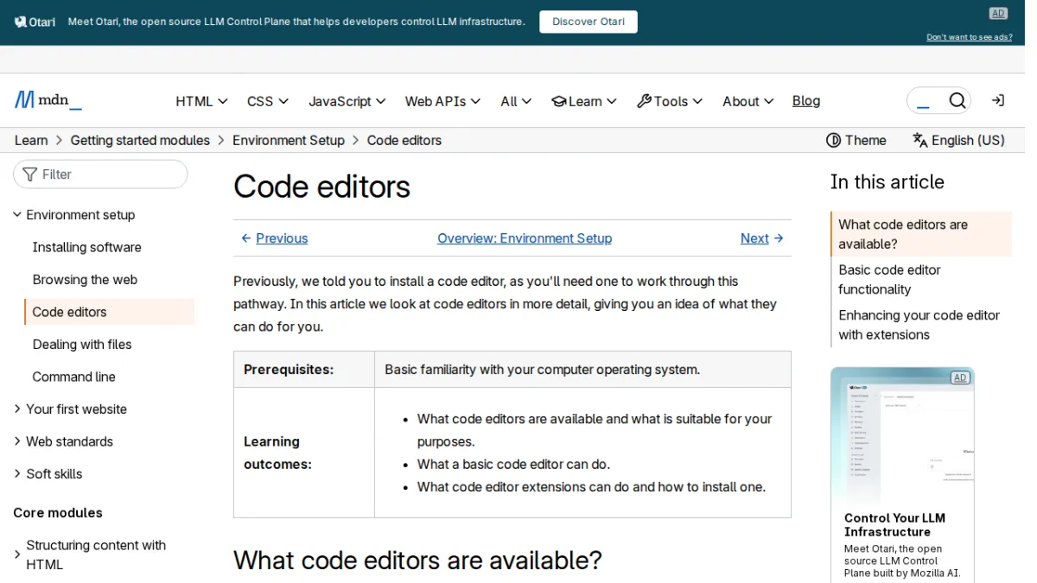Open the Theme switcher
Screen dimensions: 1037x583
[x=856, y=140]
